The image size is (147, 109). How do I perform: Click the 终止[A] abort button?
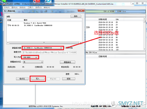coord(53,79)
